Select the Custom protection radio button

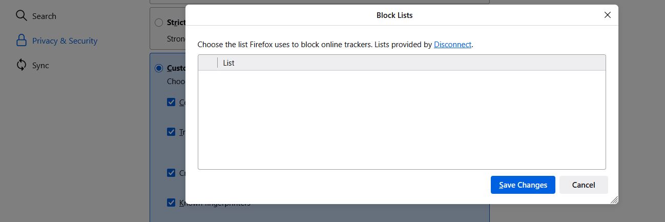(x=159, y=68)
